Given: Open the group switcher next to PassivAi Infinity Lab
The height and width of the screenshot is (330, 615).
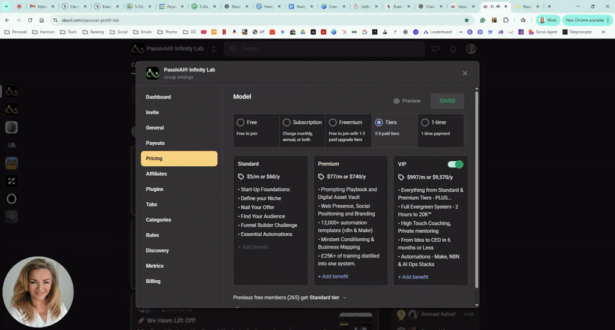Looking at the screenshot, I should pyautogui.click(x=213, y=49).
